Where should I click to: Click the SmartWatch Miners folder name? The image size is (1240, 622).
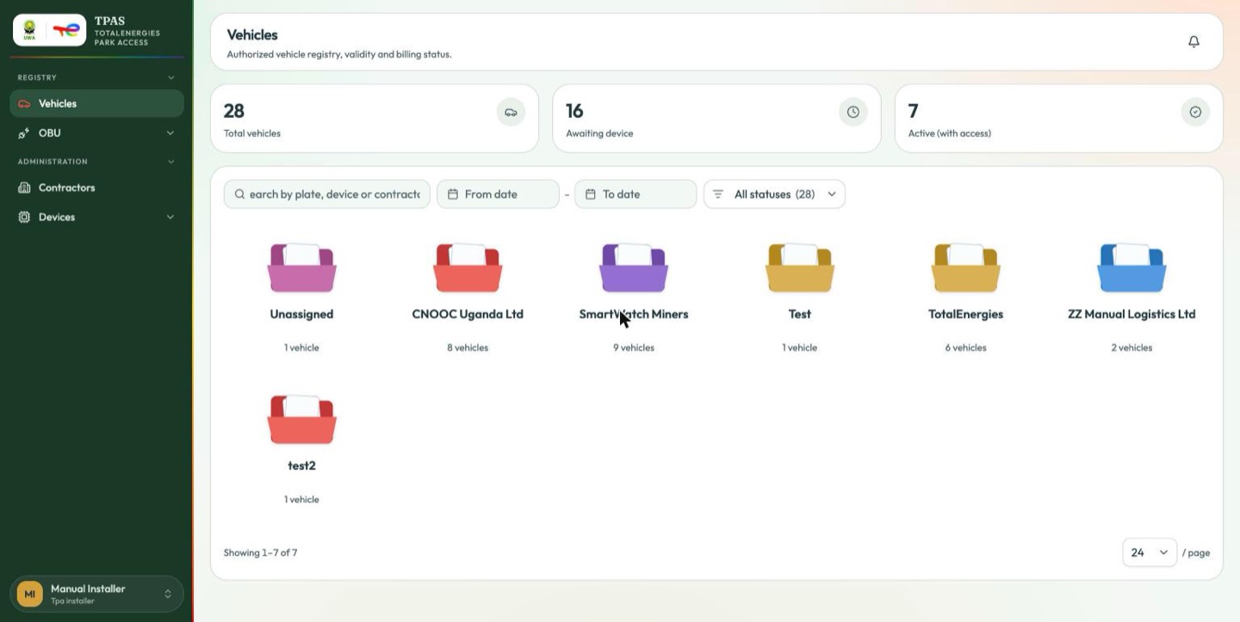(634, 314)
